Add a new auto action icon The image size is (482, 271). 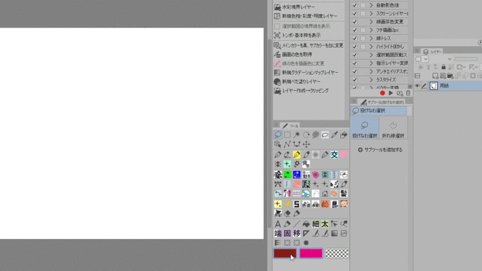point(400,93)
